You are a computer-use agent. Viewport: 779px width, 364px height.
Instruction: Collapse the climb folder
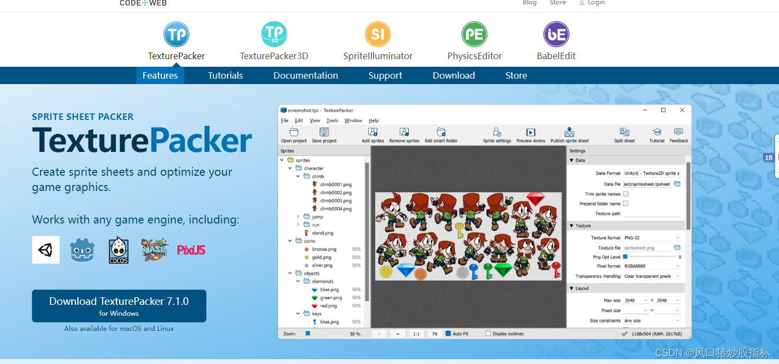298,176
